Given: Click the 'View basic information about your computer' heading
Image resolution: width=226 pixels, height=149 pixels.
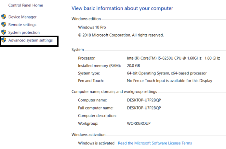Looking at the screenshot, I should tap(122, 8).
